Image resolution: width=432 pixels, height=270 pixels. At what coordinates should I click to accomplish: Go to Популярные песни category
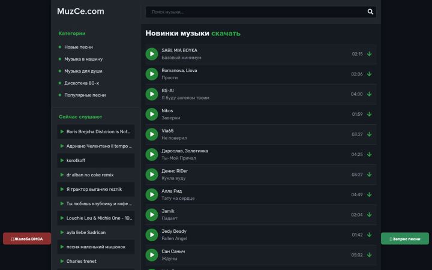coord(85,95)
